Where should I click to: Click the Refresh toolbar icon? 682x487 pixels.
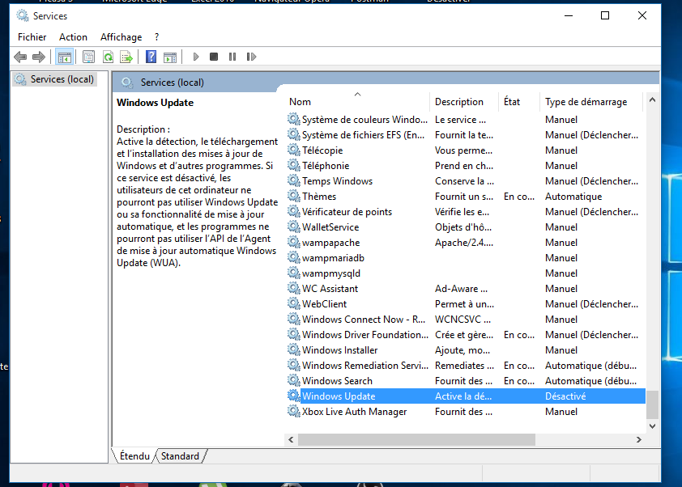pos(108,57)
